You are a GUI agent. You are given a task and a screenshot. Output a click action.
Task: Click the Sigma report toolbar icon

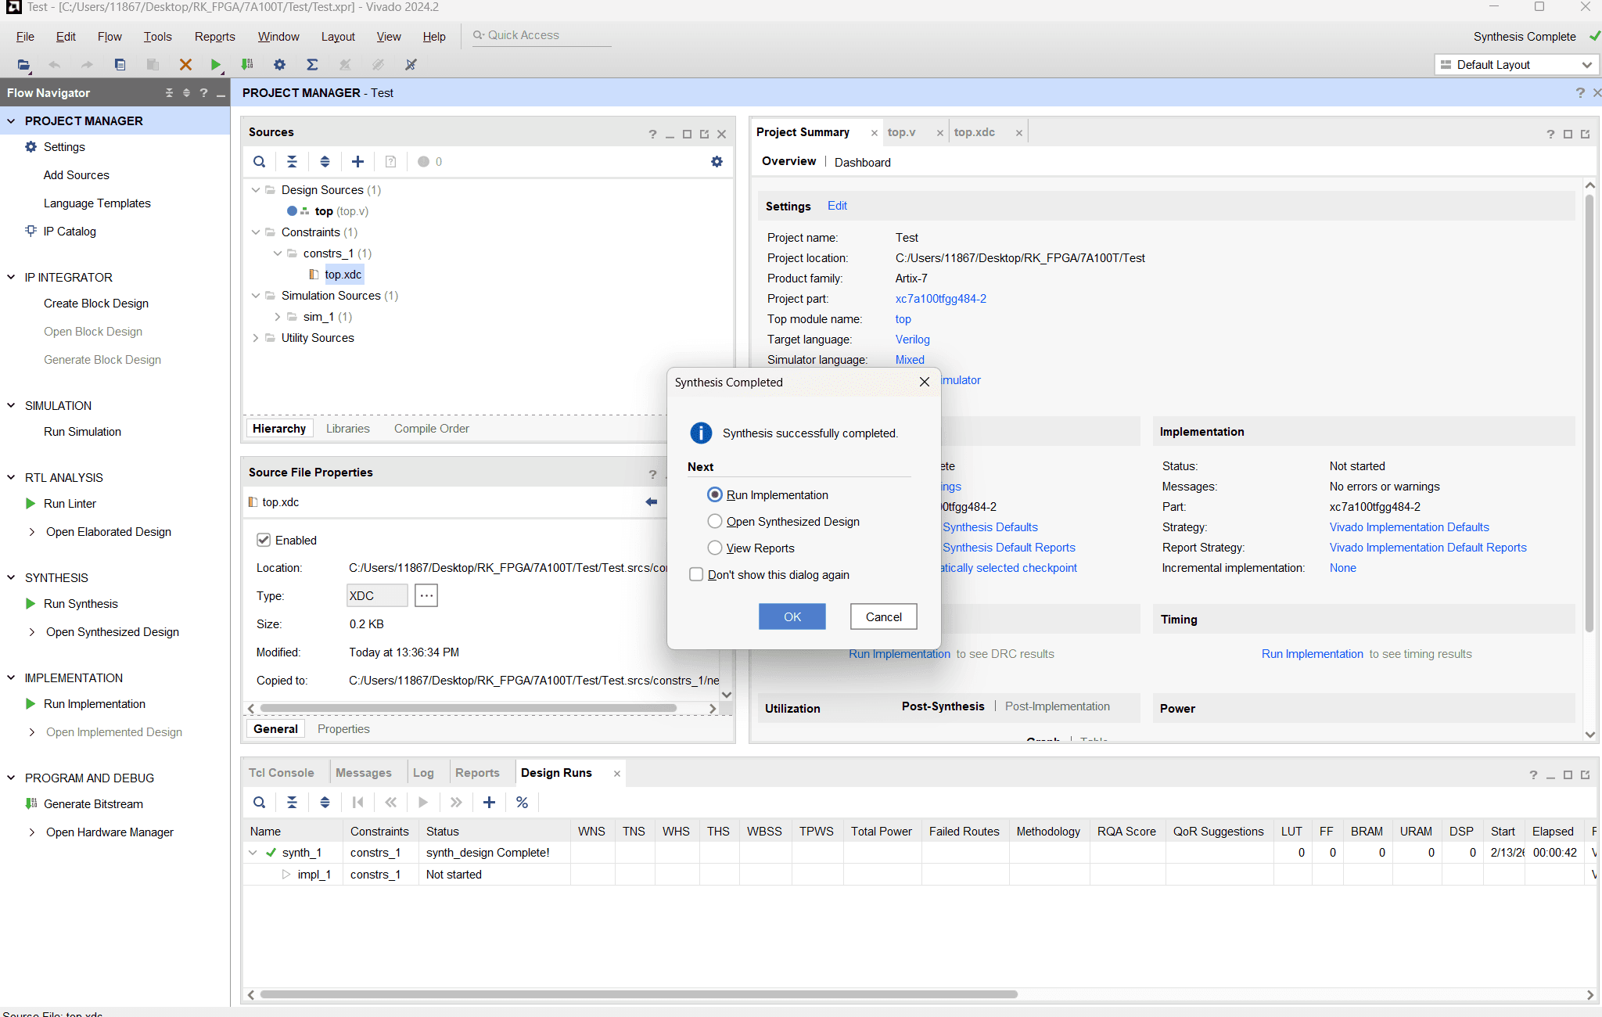click(312, 65)
